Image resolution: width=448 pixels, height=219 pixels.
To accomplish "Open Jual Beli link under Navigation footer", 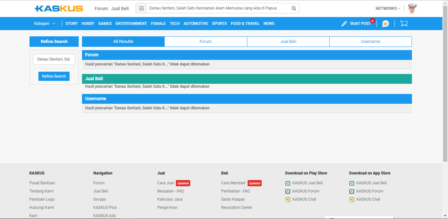I will coord(101,191).
